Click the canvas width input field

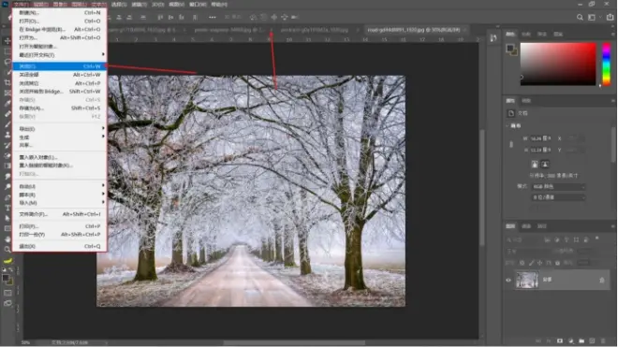(x=541, y=138)
